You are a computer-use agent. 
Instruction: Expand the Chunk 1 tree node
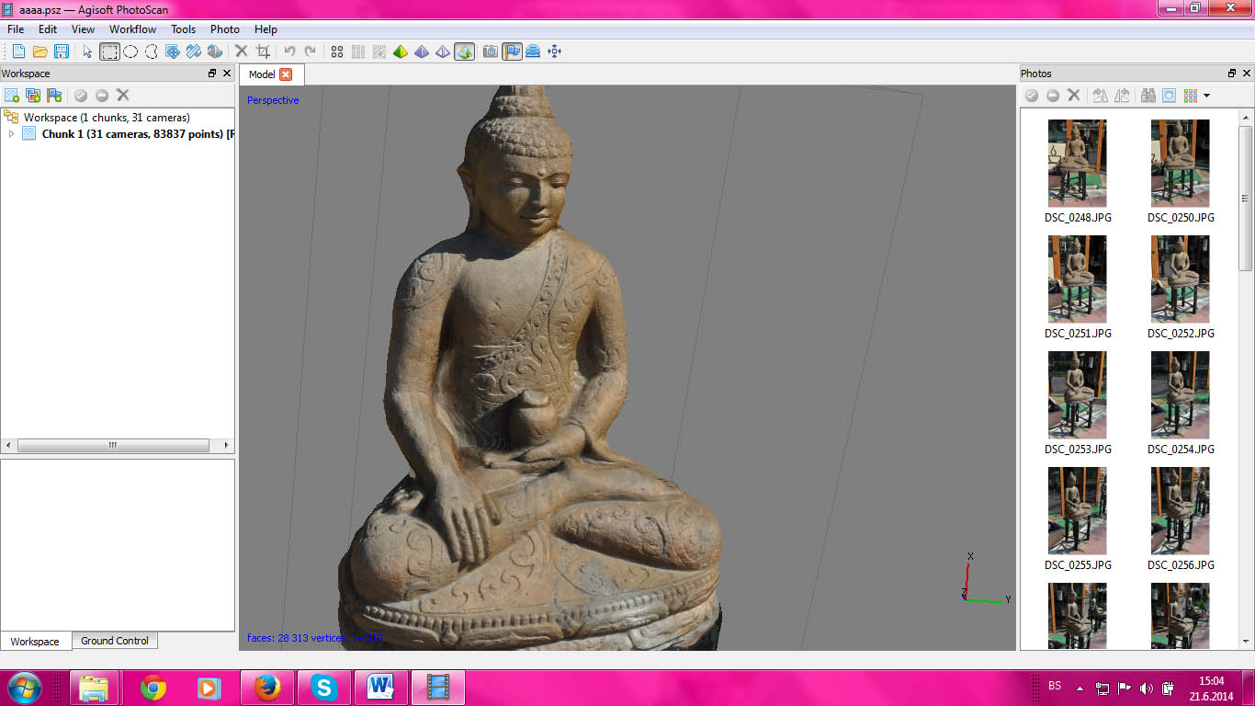11,134
